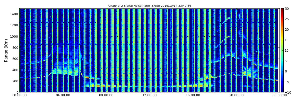Click the 400 range tick label
The height and width of the screenshot is (105, 296).
[15, 70]
